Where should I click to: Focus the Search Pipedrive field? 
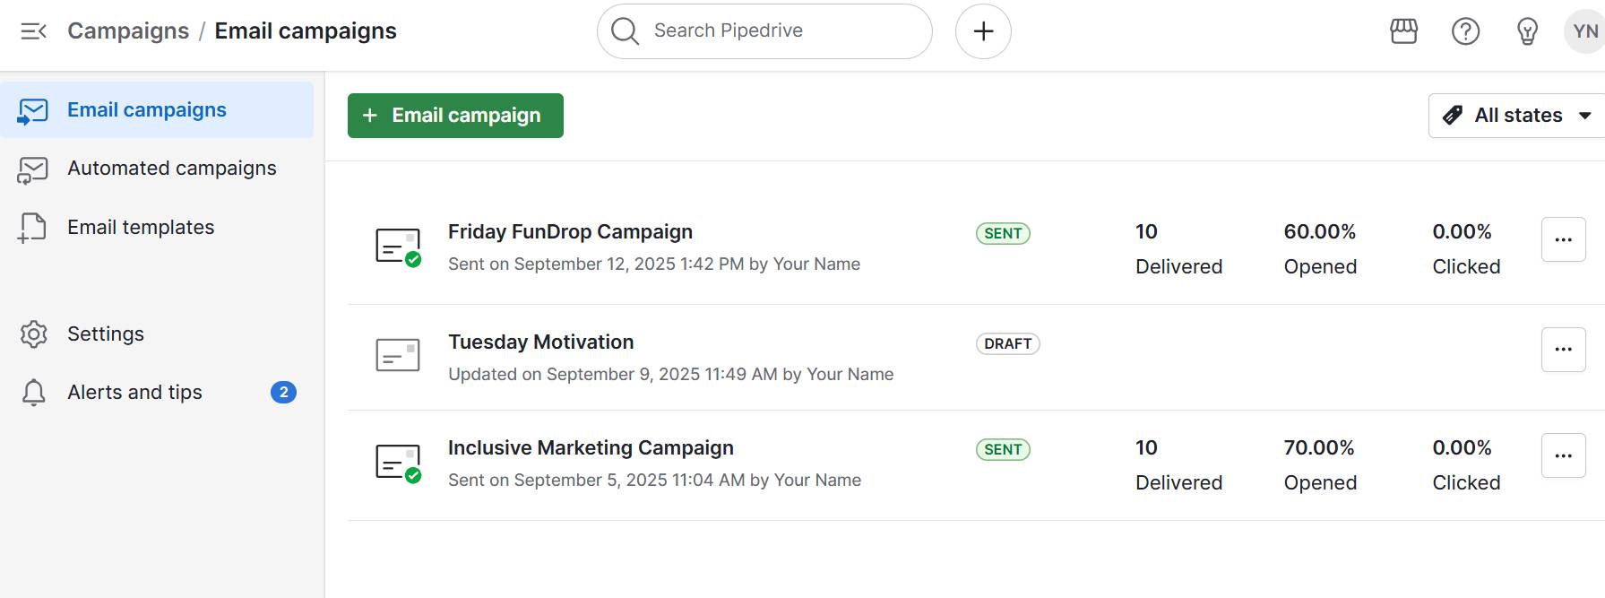click(764, 31)
